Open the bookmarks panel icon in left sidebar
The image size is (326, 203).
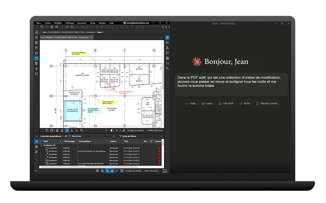coord(36,48)
